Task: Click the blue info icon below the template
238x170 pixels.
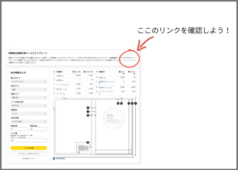Action: point(54,158)
